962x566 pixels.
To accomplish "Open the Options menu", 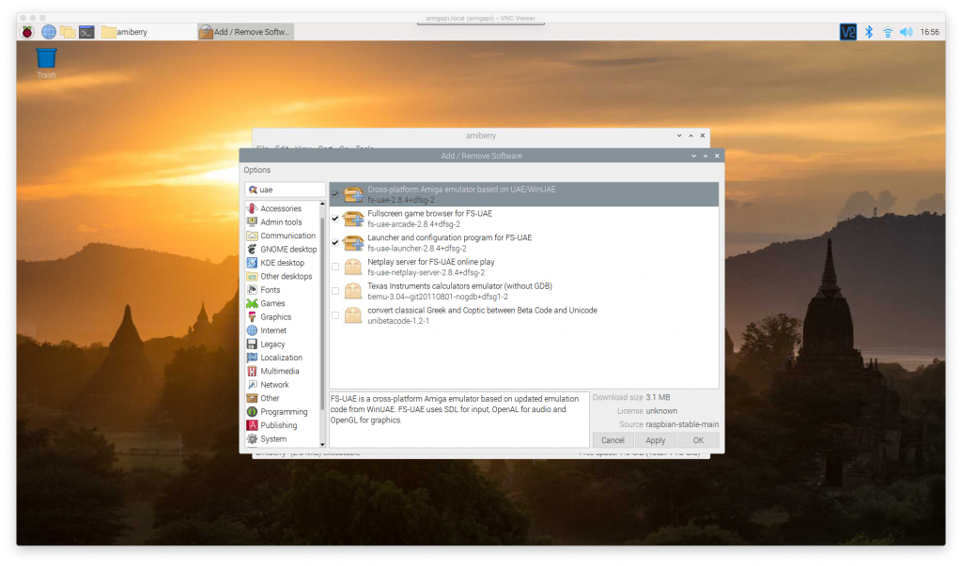I will pyautogui.click(x=257, y=170).
